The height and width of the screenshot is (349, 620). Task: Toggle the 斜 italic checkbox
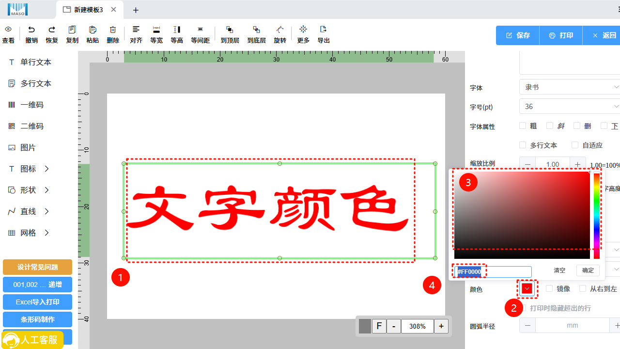click(x=550, y=126)
